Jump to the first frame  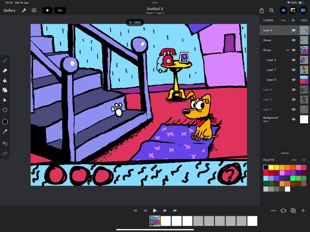tap(135, 211)
